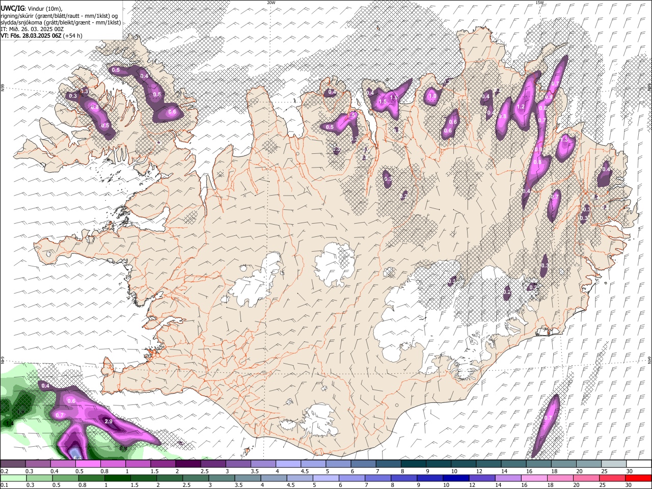Click the '20W' longitude label
Viewport: 652px width, 489px height.
(x=271, y=3)
